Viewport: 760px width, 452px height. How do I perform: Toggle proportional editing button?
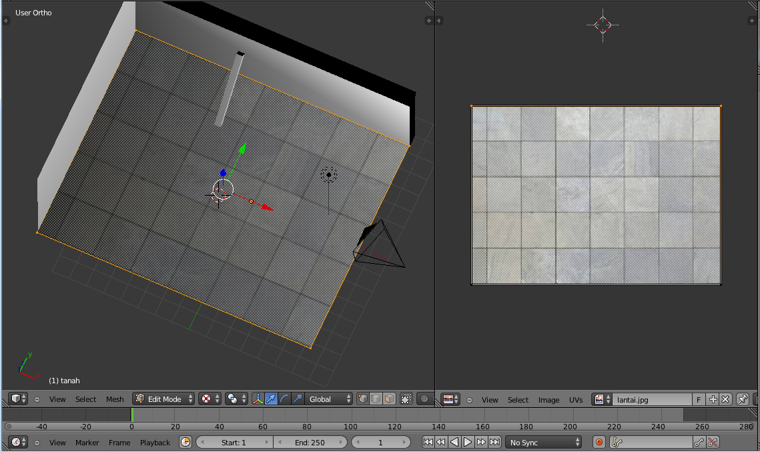pyautogui.click(x=424, y=399)
